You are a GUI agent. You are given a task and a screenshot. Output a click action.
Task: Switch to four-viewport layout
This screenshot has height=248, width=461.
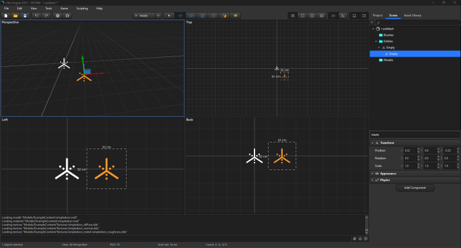click(293, 15)
